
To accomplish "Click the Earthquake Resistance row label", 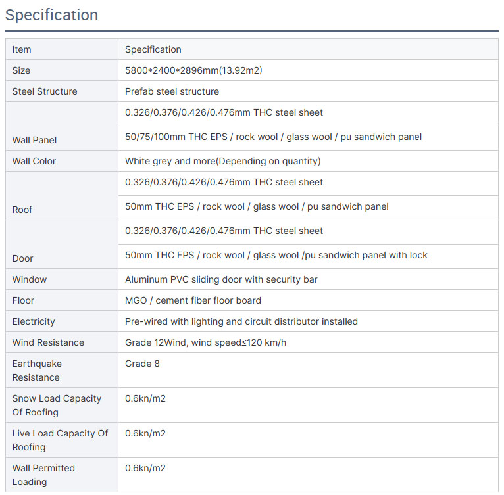I will click(37, 370).
